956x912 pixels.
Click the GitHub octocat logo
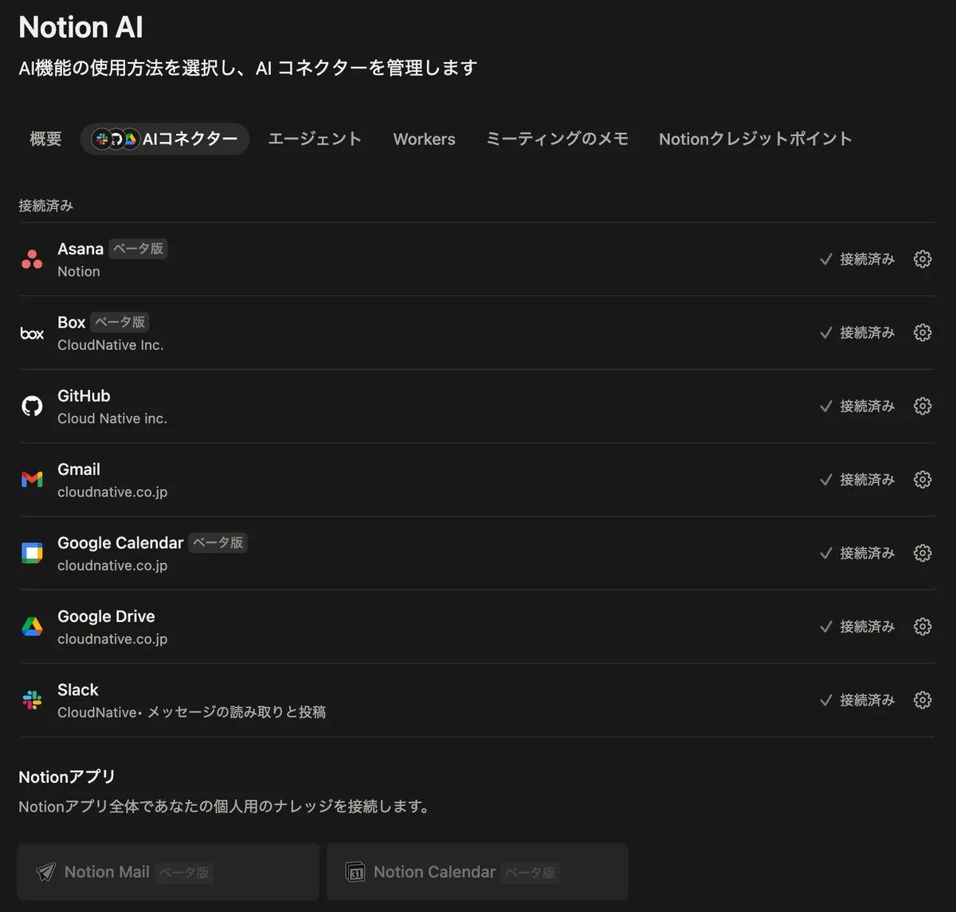point(32,407)
